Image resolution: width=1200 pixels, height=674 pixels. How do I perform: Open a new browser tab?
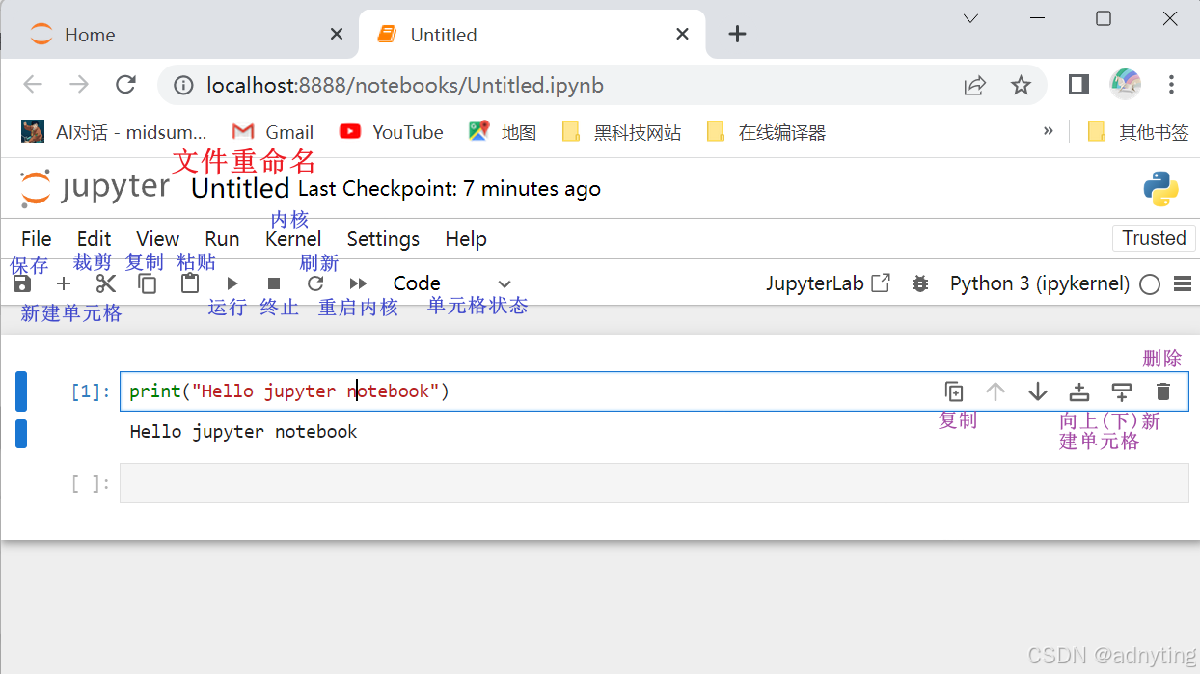[737, 34]
